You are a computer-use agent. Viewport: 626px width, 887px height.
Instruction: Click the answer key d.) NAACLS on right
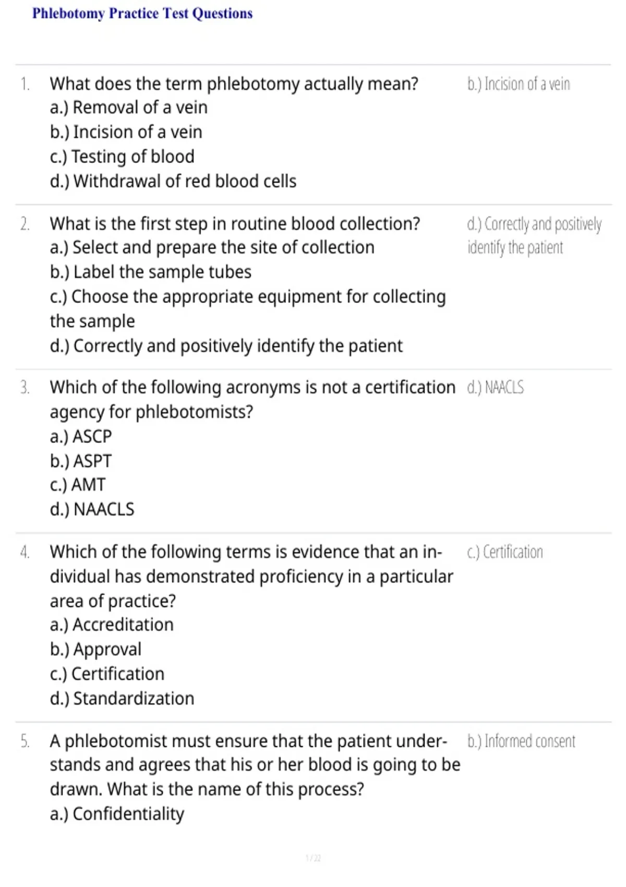496,388
